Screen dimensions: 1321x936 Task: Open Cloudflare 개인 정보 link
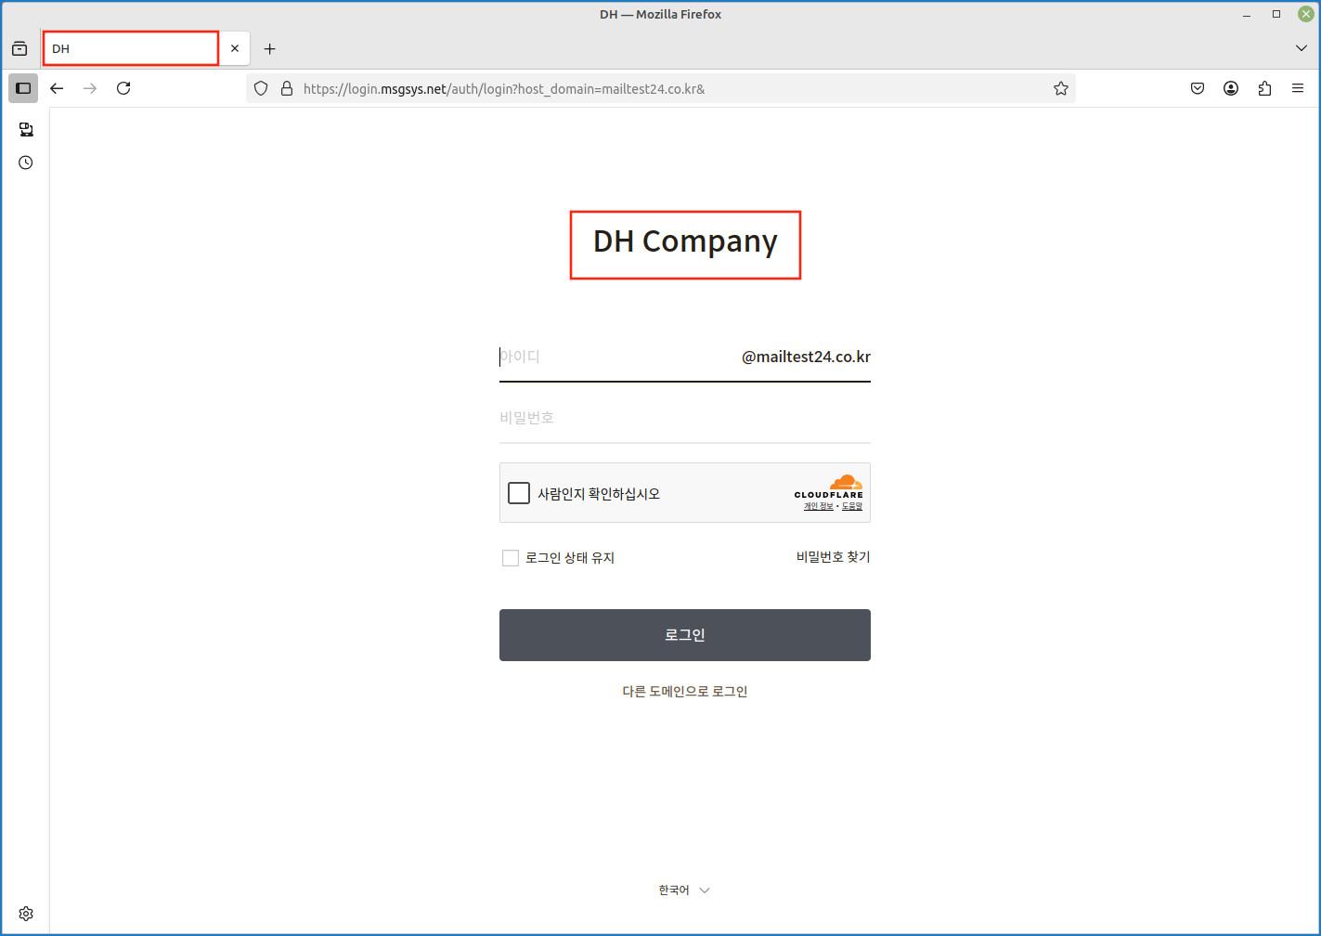[818, 506]
